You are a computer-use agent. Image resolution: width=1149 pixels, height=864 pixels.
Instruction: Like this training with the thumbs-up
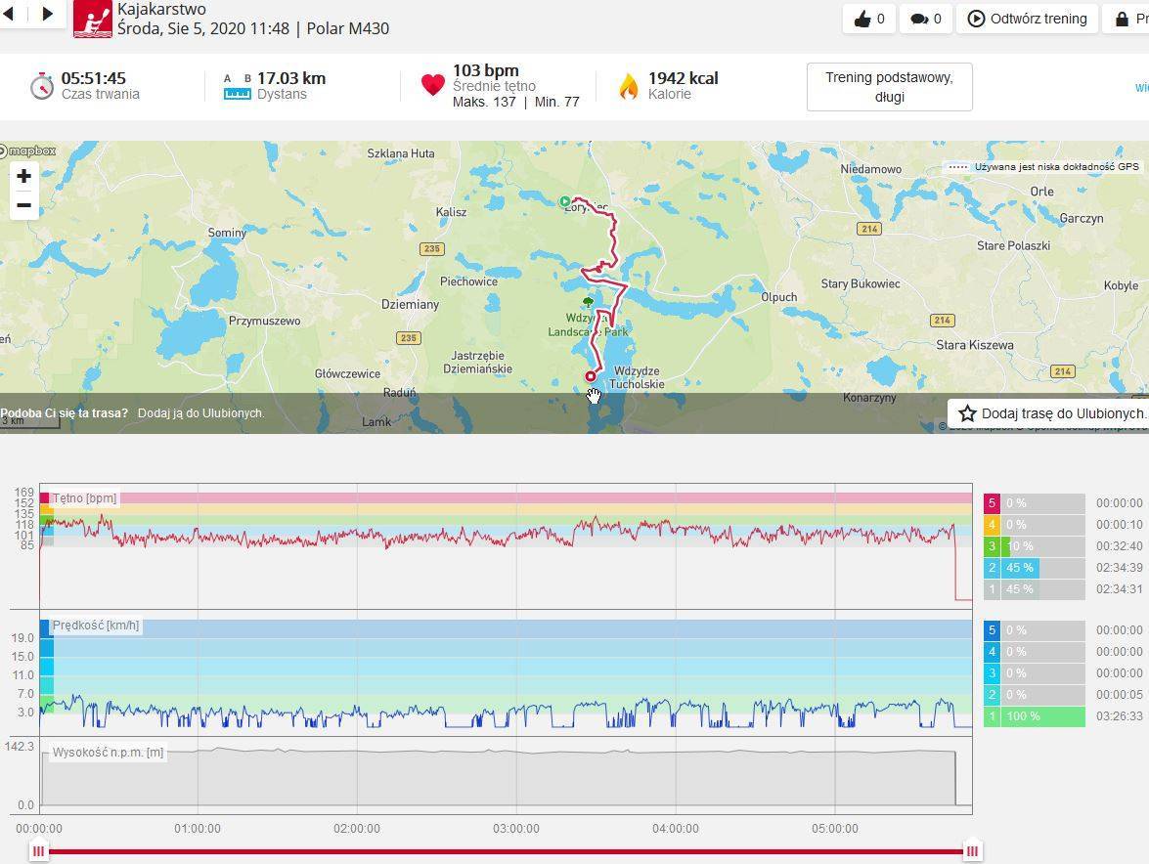click(x=869, y=19)
